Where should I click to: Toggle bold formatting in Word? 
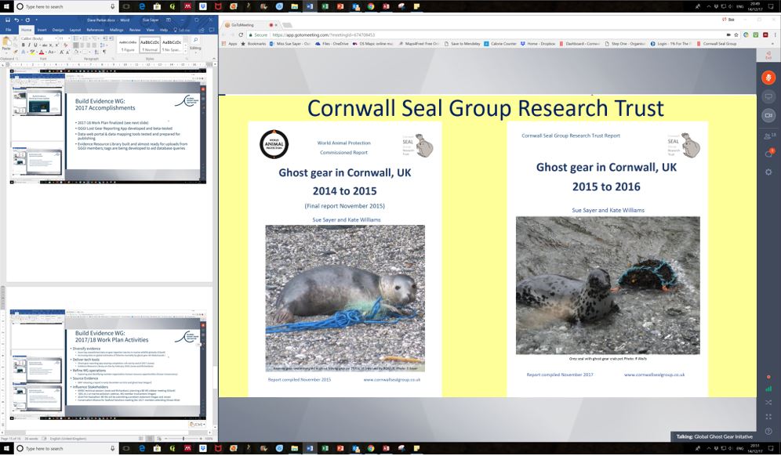click(24, 45)
